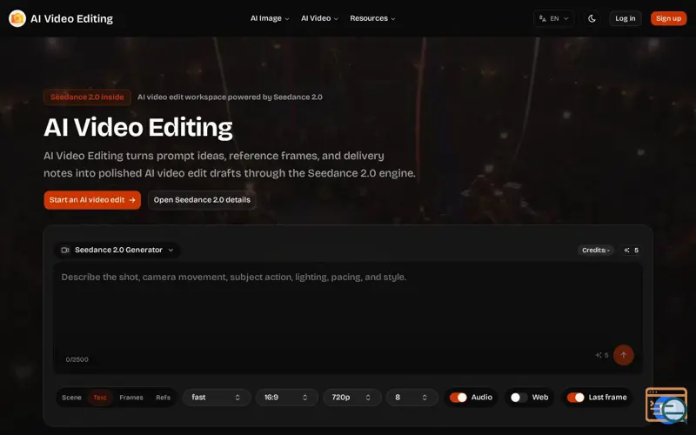Select the Text mode tab
Viewport: 696px width, 435px height.
click(100, 398)
